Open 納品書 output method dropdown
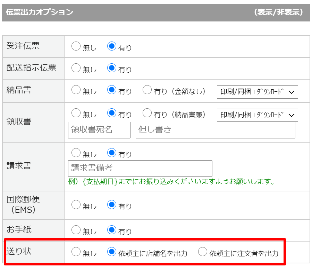This screenshot has width=312, height=272. tap(257, 92)
